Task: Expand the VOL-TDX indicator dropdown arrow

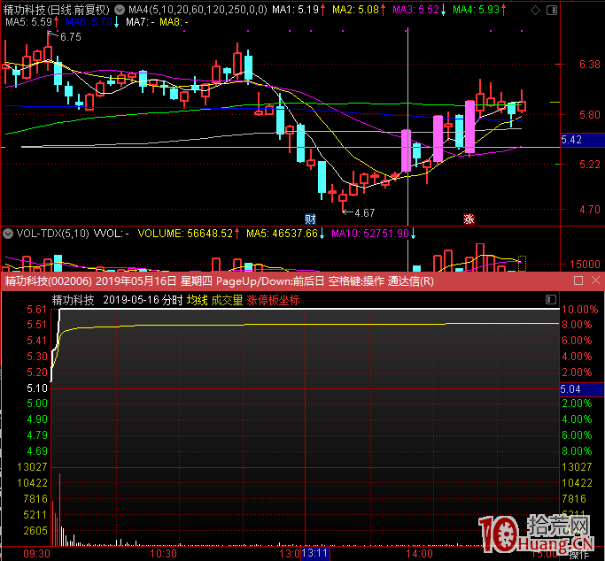Action: click(8, 234)
